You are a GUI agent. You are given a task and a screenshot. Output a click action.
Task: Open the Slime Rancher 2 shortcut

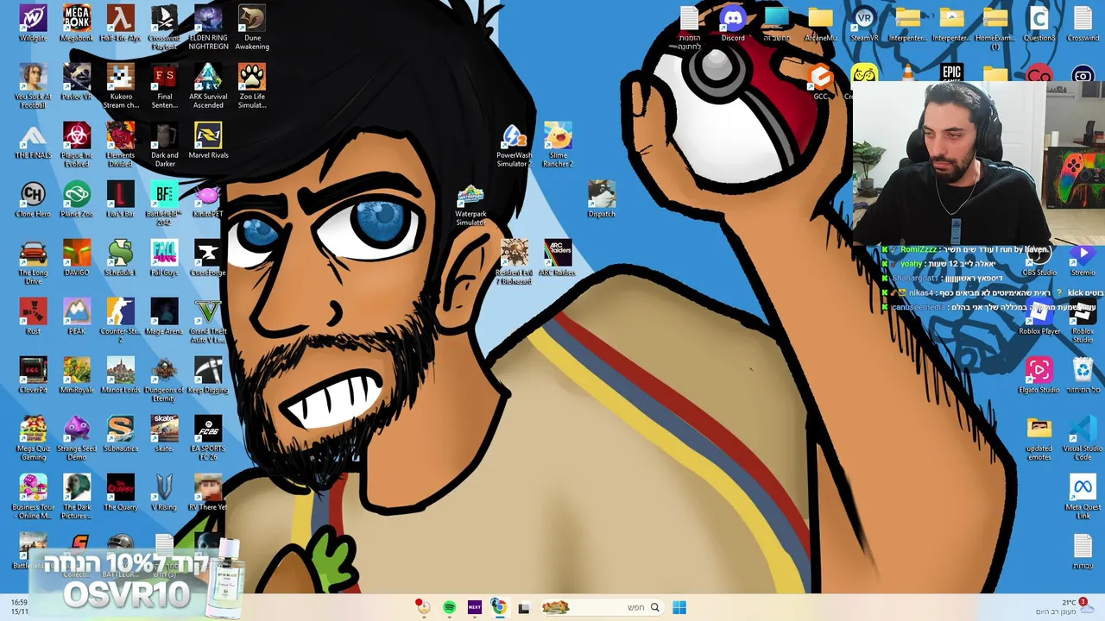pos(558,145)
